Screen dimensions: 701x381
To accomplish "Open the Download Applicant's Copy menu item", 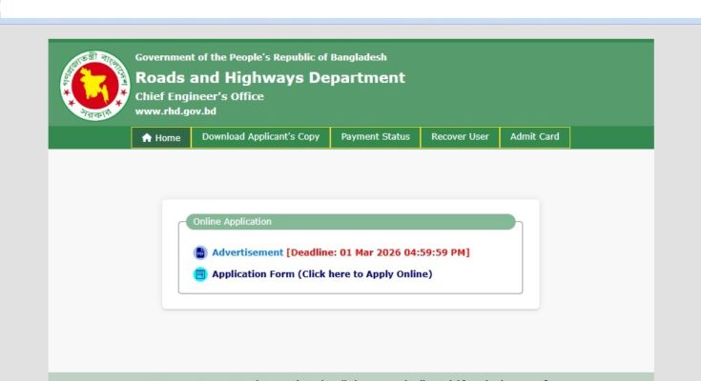I will point(260,137).
